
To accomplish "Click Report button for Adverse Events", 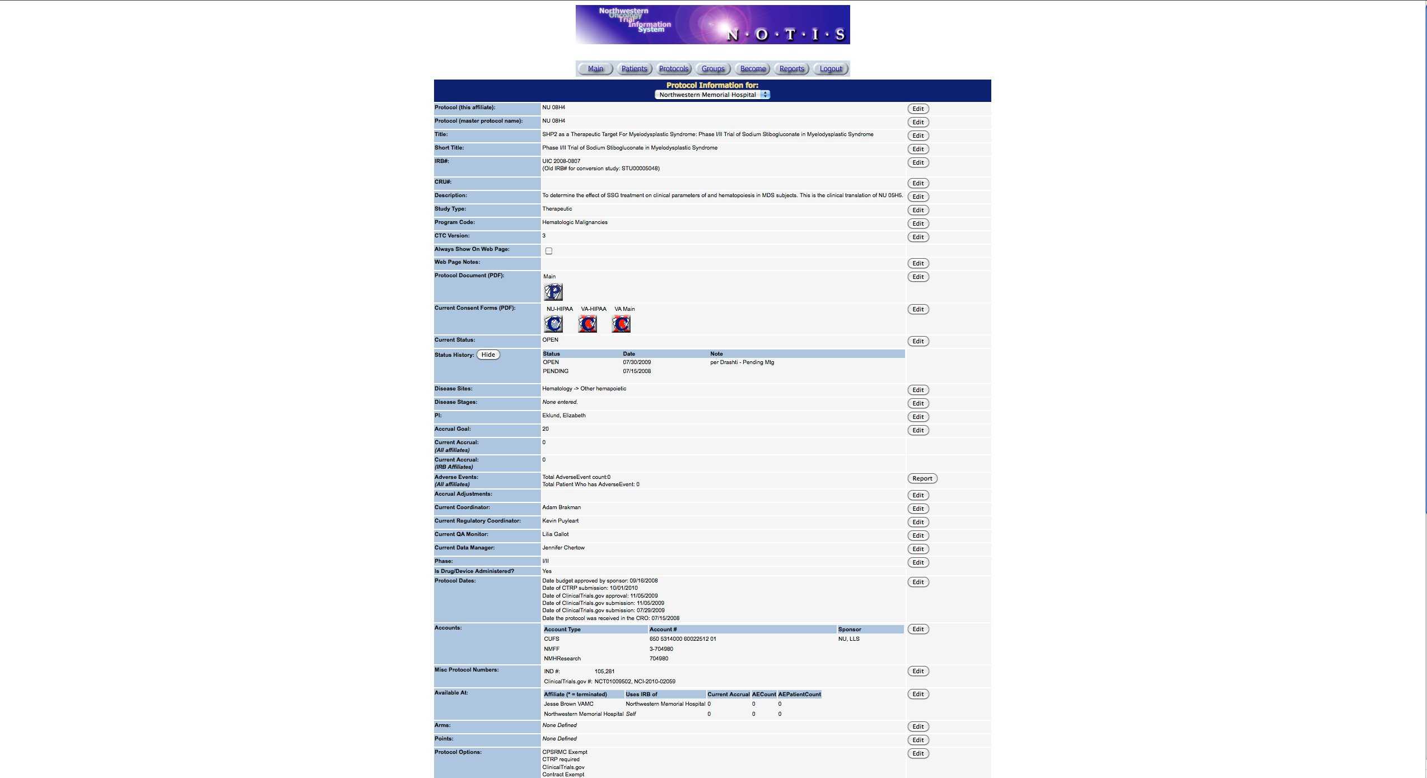I will tap(922, 478).
